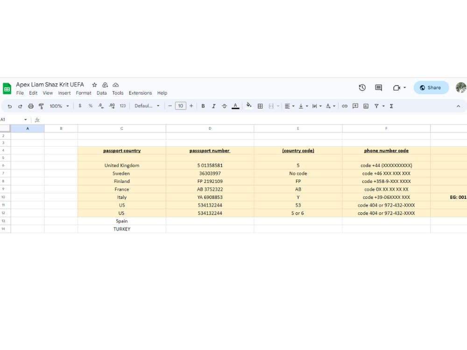This screenshot has width=467, height=350.
Task: Insert a link into the cell
Action: pyautogui.click(x=345, y=106)
